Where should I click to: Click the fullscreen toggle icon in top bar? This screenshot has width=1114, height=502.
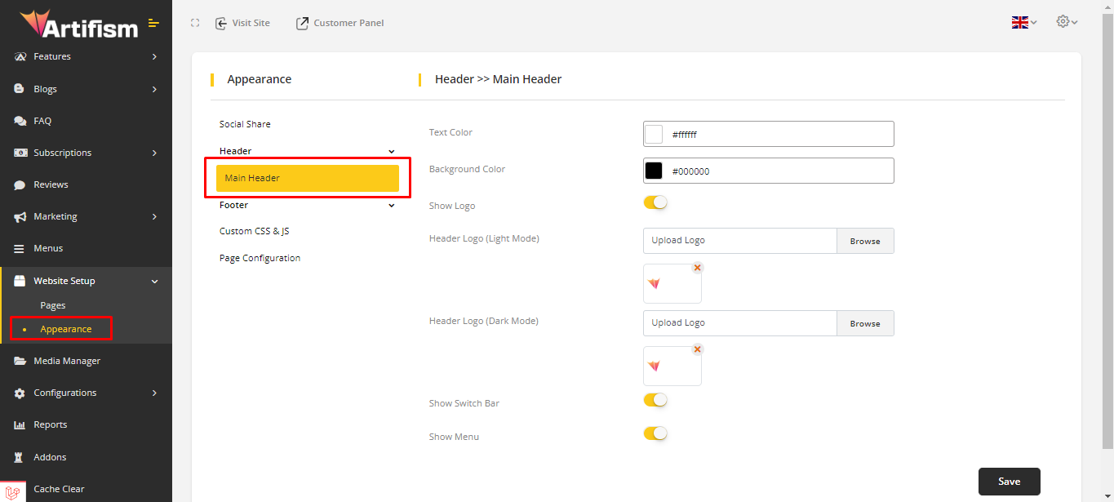point(195,23)
